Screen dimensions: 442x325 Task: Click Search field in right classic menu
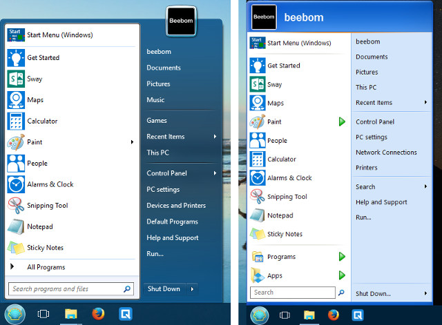click(293, 293)
